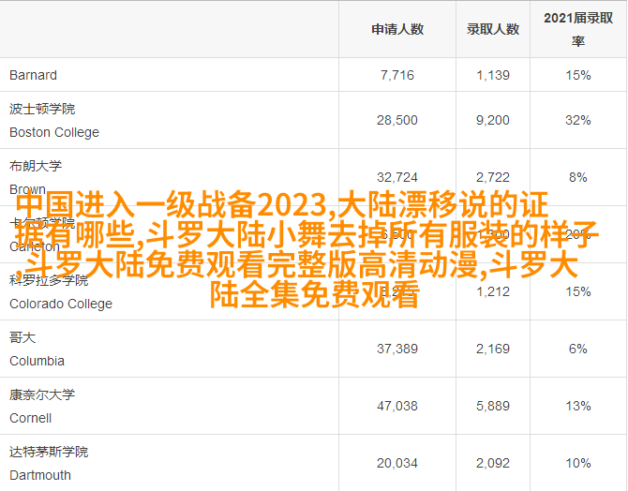Click the 6% acceptance rate for Columbia
Viewport: 628px width, 491px height.
coord(578,349)
